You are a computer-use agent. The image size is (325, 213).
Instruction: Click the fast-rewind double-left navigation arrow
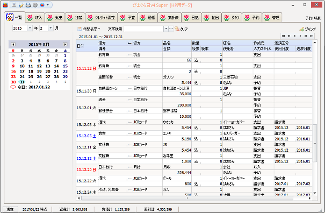pos(289,36)
